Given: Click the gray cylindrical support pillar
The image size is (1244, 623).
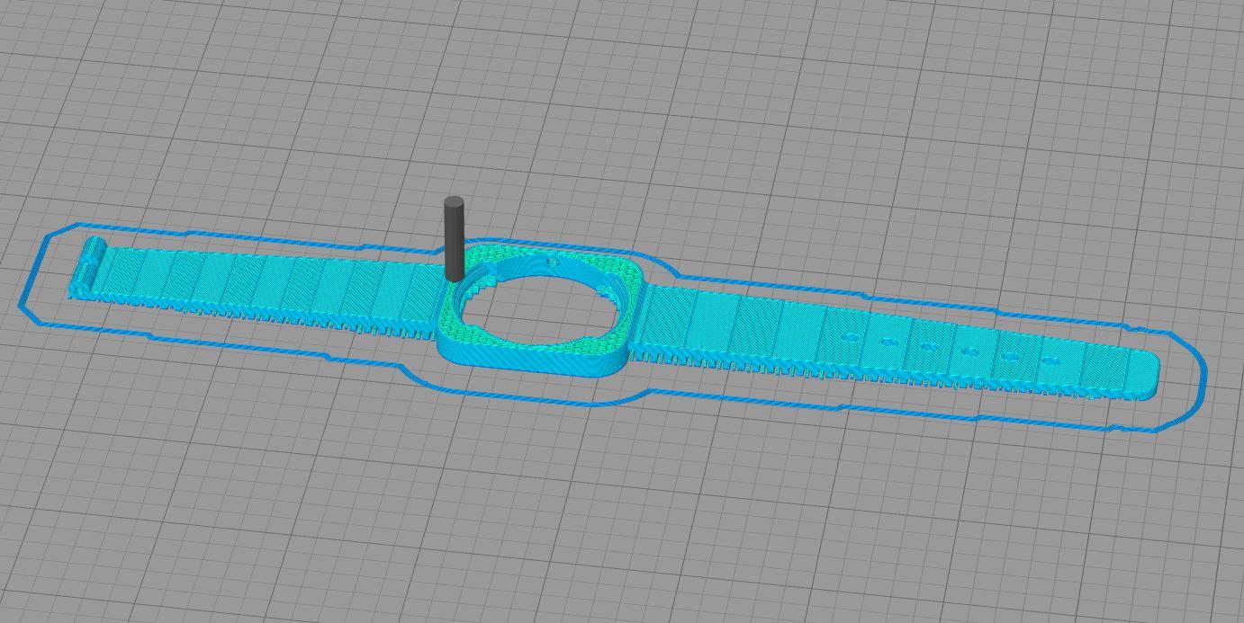Looking at the screenshot, I should coord(453,243).
